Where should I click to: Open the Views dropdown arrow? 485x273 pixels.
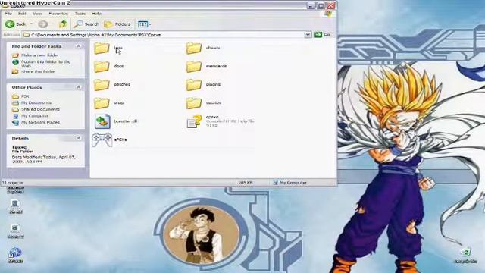click(x=150, y=24)
